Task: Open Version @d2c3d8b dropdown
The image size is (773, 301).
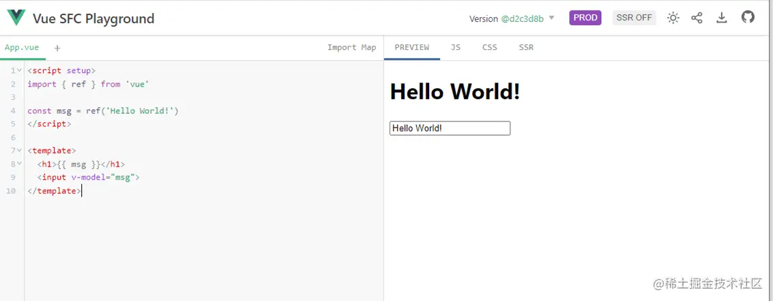Action: [512, 18]
